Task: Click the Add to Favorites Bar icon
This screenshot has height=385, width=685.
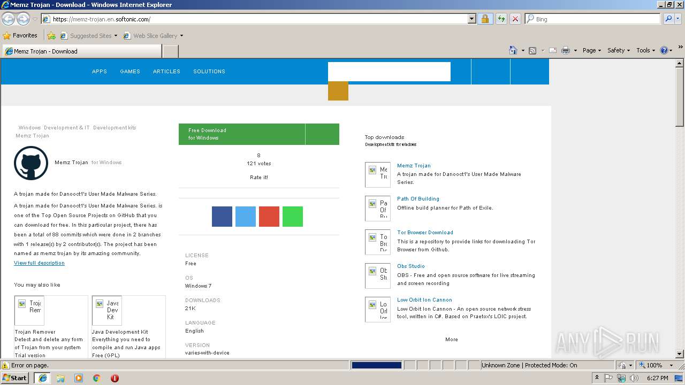Action: tap(51, 36)
